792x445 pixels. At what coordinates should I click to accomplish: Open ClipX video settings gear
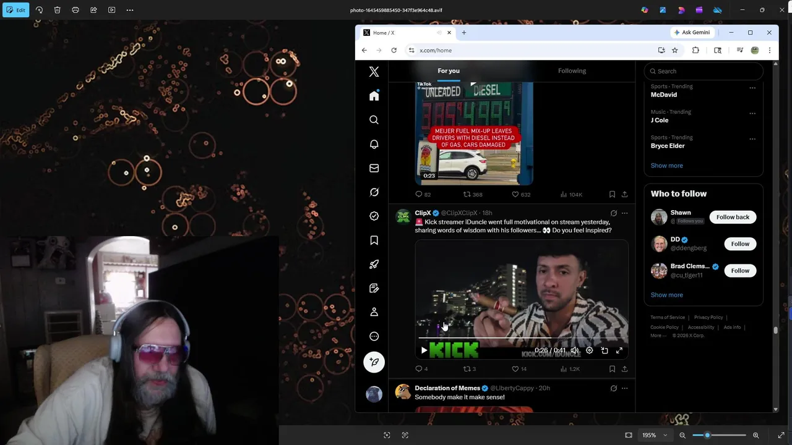pyautogui.click(x=589, y=350)
